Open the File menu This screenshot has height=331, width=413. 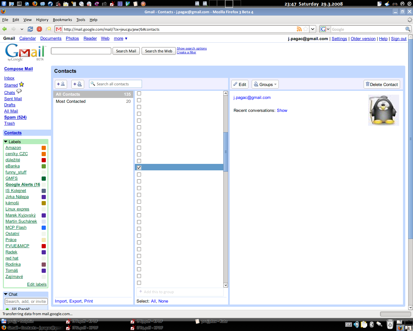[5, 20]
